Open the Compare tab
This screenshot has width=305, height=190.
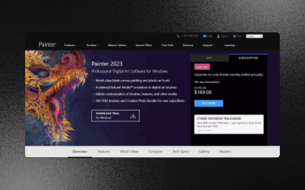[155, 152]
